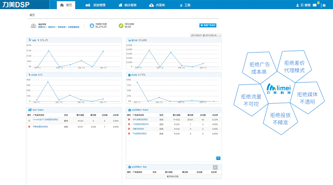Open the 共享库 shared library menu
Viewport: 333px width, 185px height.
157,5
